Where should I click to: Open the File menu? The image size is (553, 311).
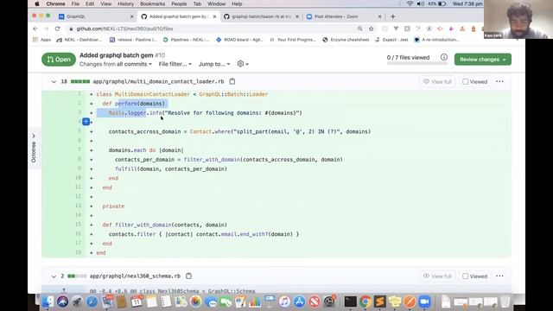coord(75,3)
